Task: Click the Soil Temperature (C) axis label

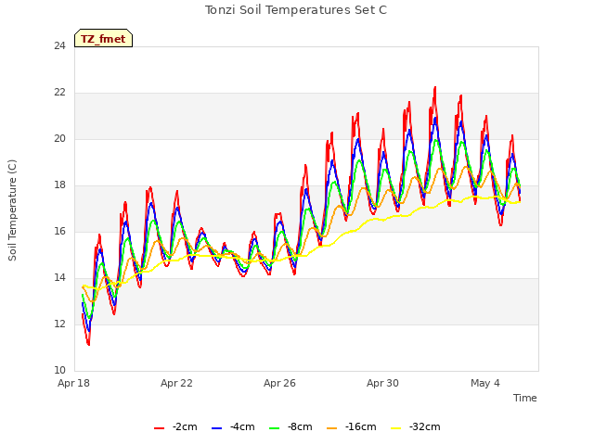Action: pyautogui.click(x=12, y=210)
